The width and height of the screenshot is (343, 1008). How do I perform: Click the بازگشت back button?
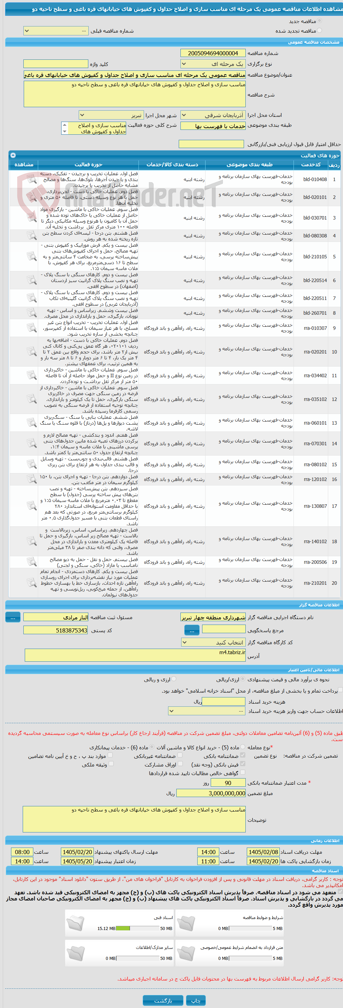point(163,1000)
